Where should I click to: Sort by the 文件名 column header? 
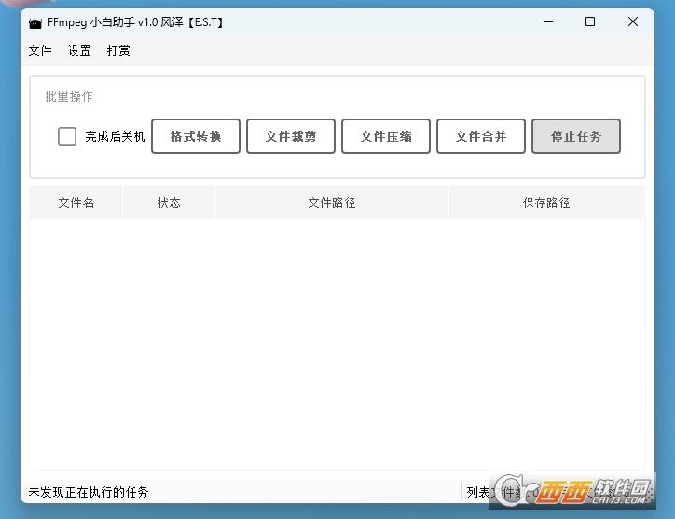tap(76, 203)
